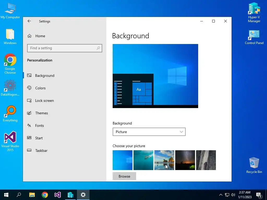
Task: Choose the gray rock cliff wallpaper thumbnail
Action: tap(206, 160)
